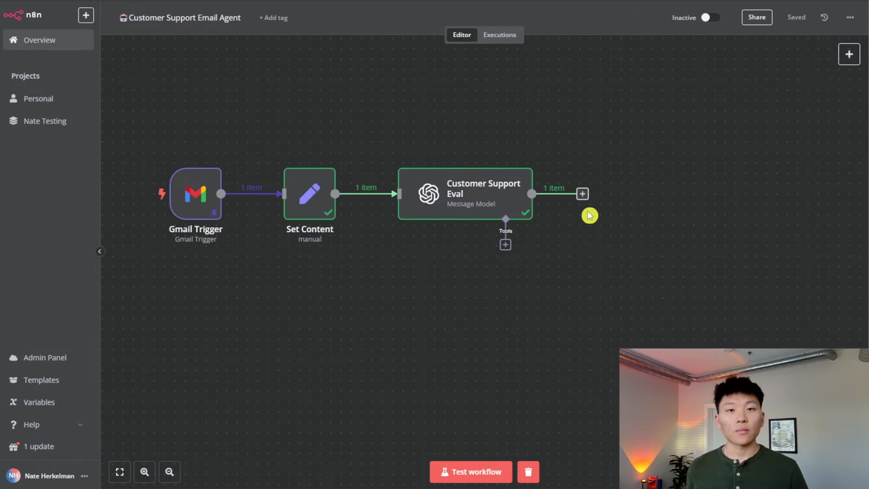Viewport: 869px width, 489px height.
Task: Click the Projects section header
Action: coord(25,76)
